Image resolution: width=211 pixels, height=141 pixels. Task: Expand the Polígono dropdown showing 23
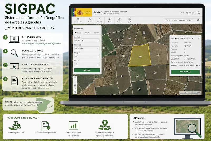87,56
